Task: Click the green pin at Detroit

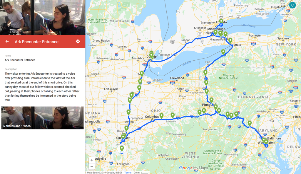Action: coord(151,55)
